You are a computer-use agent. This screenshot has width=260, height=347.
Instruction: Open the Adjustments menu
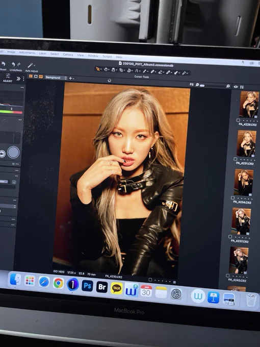[x=27, y=53]
